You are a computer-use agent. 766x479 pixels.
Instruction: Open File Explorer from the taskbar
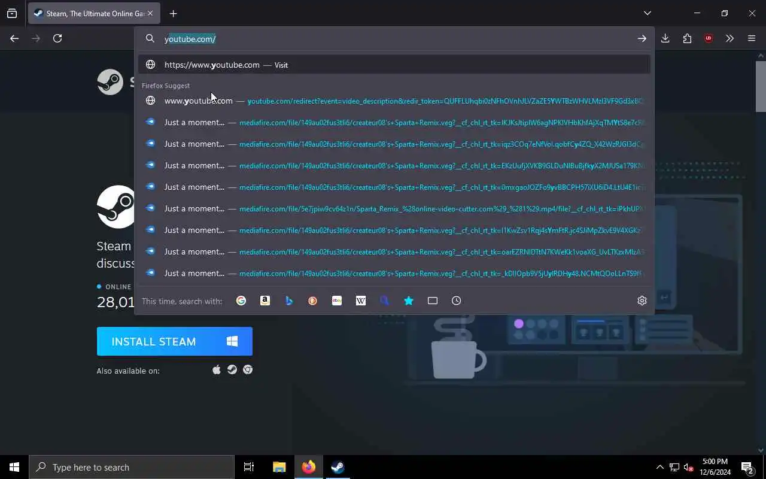pos(279,467)
